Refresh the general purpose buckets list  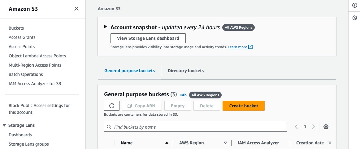point(112,106)
